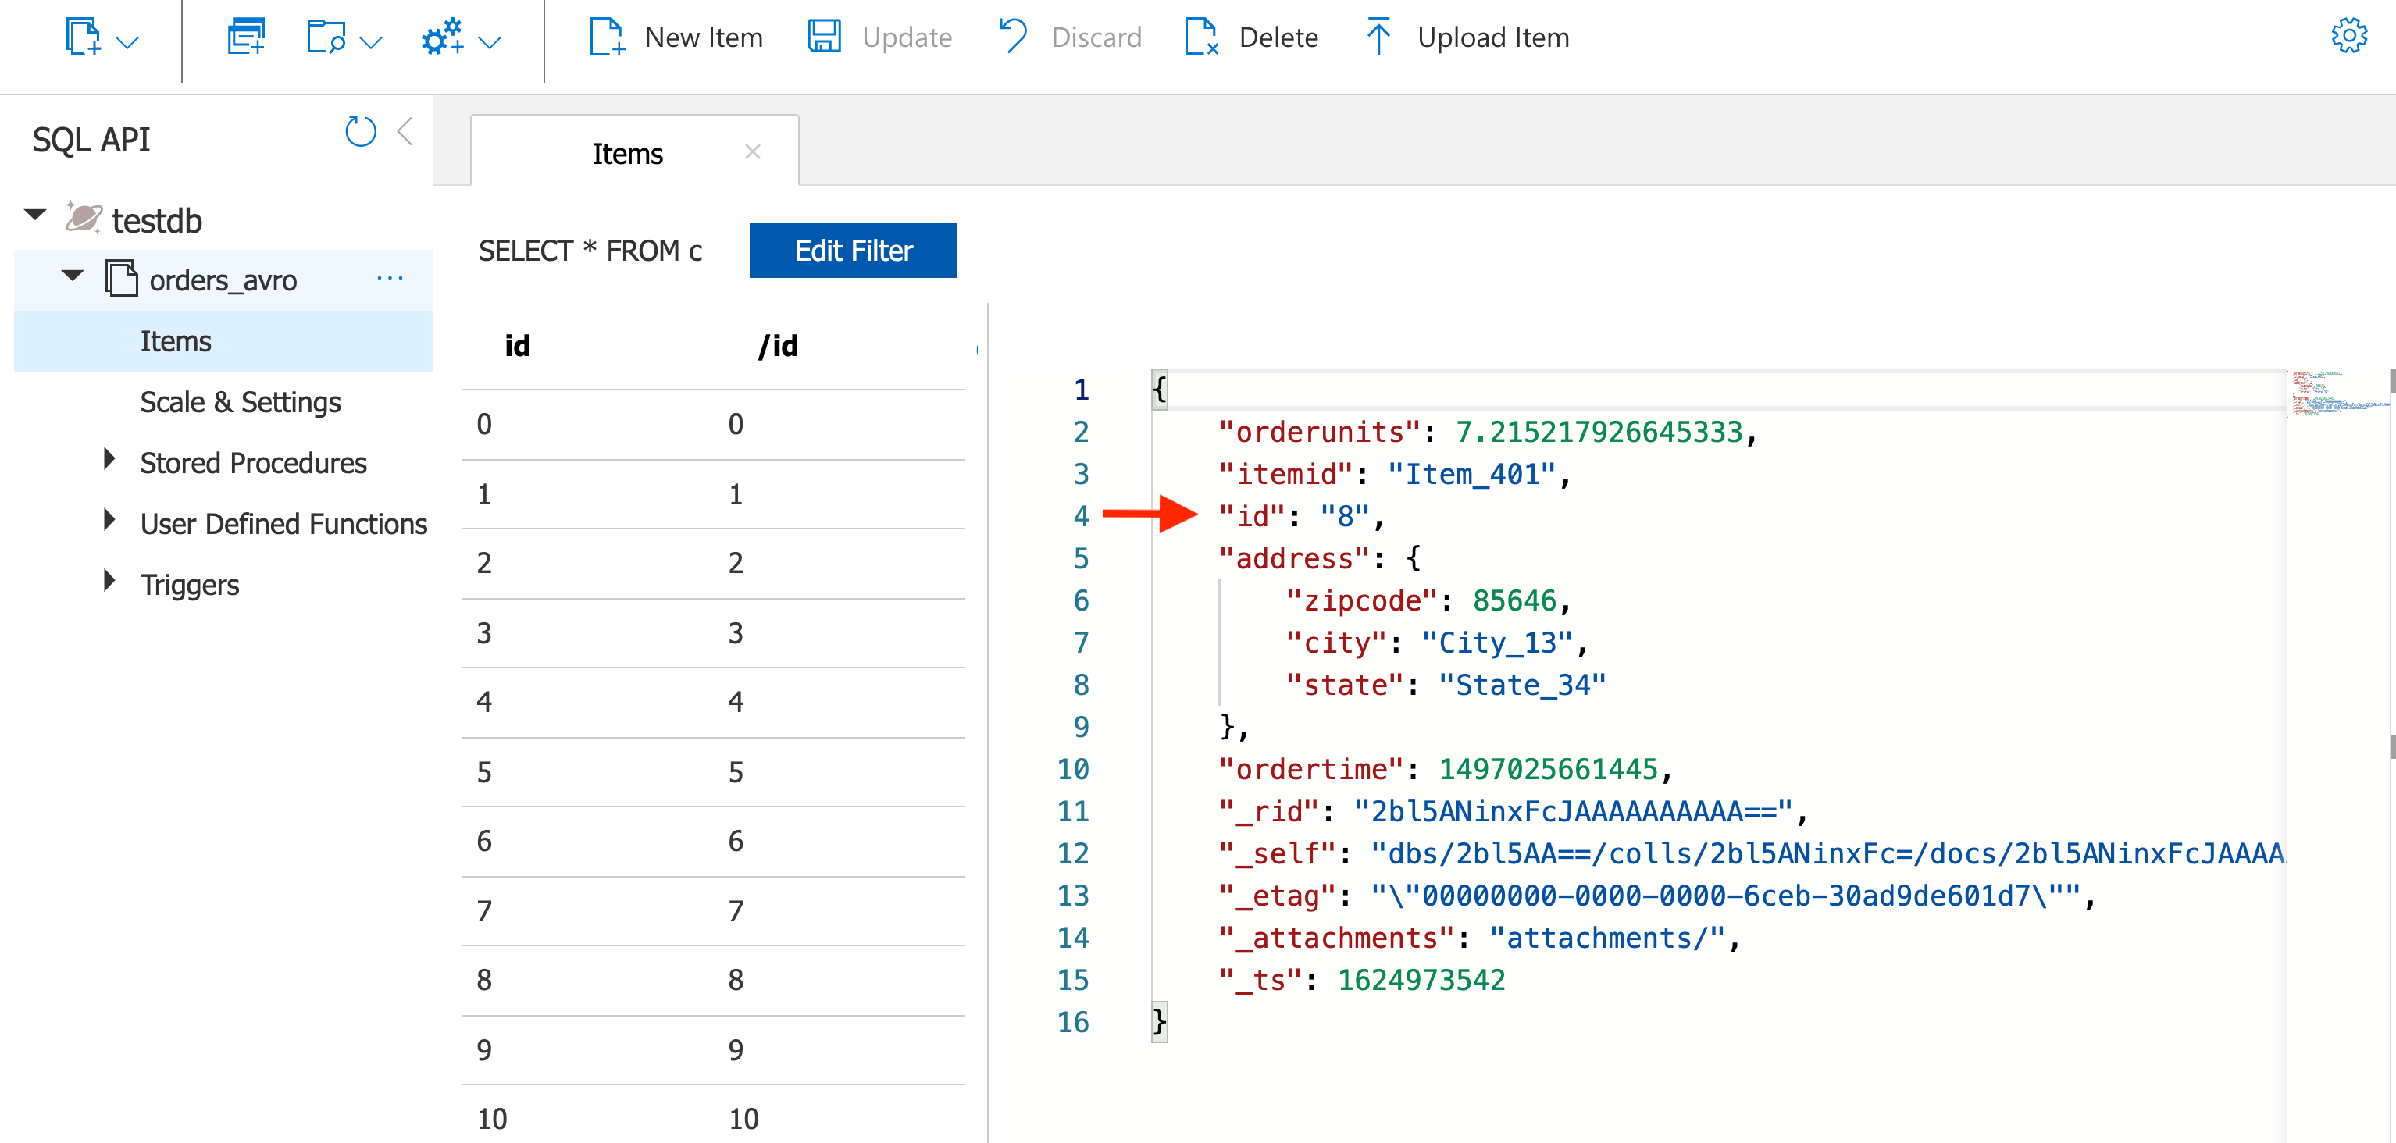
Task: Expand User Defined Functions node
Action: coord(109,520)
